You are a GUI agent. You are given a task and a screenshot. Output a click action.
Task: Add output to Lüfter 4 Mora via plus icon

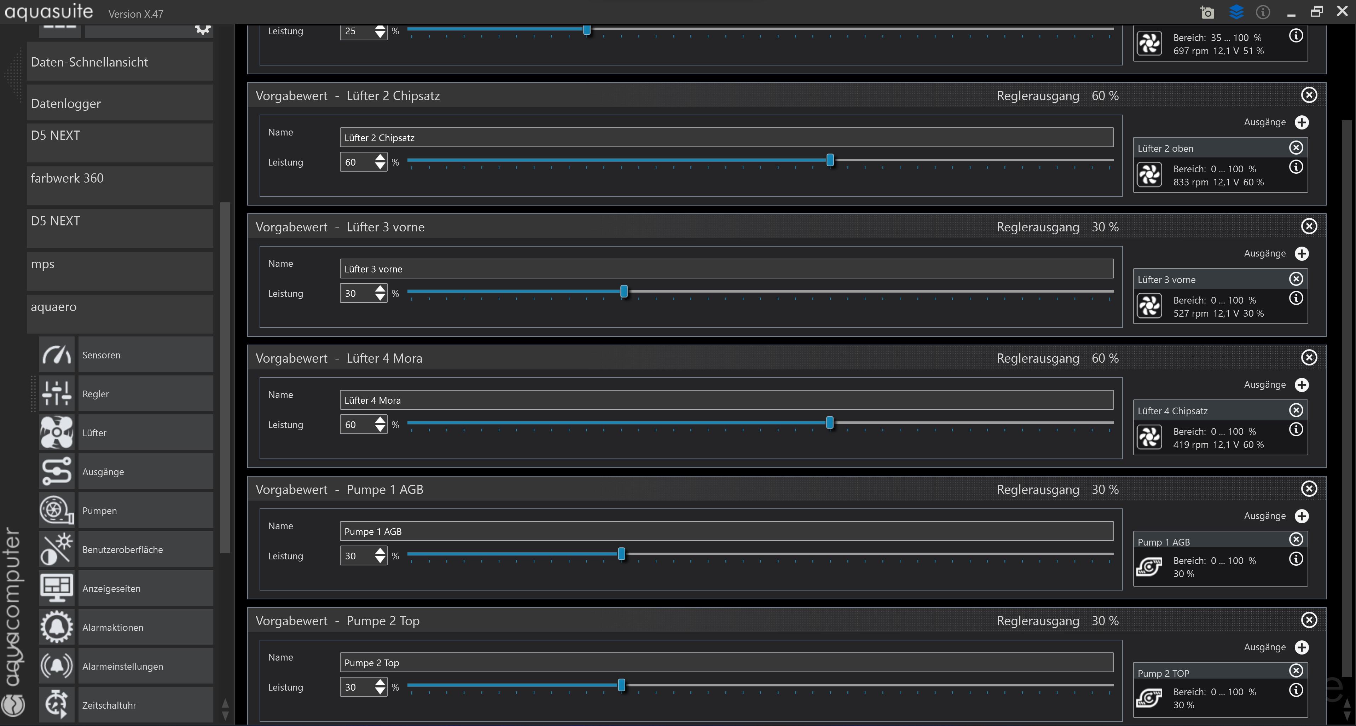tap(1302, 385)
